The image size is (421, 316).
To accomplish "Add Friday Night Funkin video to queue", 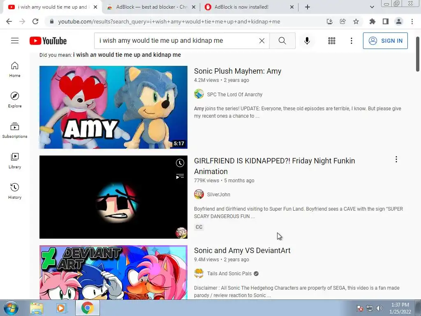I will pos(180,176).
